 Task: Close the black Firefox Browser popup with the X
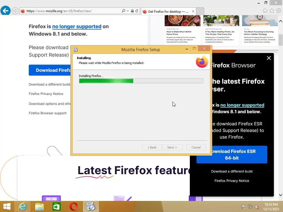coord(269,58)
